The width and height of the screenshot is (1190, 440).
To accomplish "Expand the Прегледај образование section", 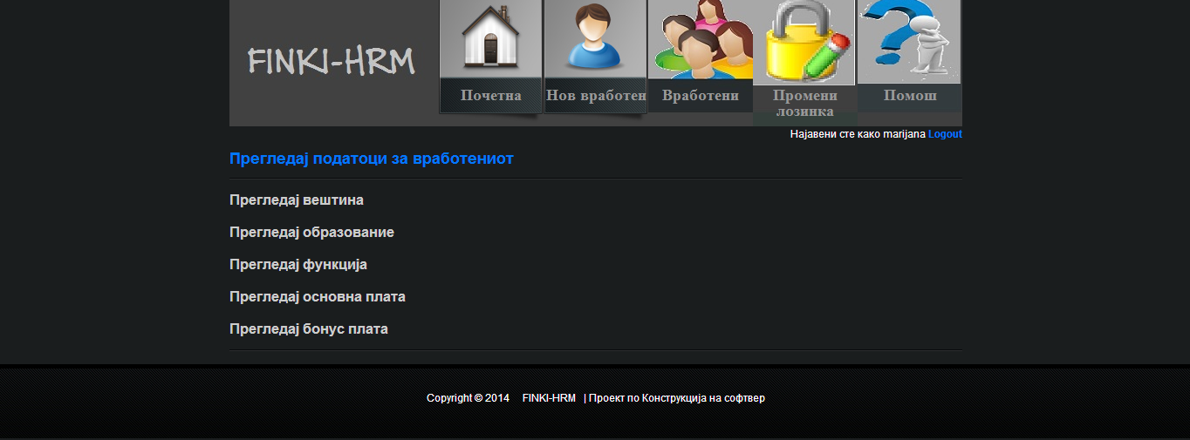I will coord(311,233).
